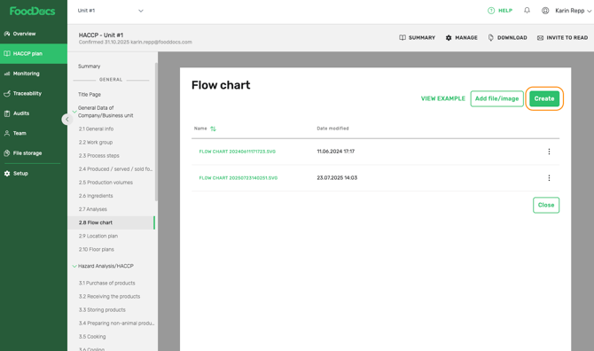Select 2.4 Produced / served / sold food
The height and width of the screenshot is (351, 594).
(115, 169)
